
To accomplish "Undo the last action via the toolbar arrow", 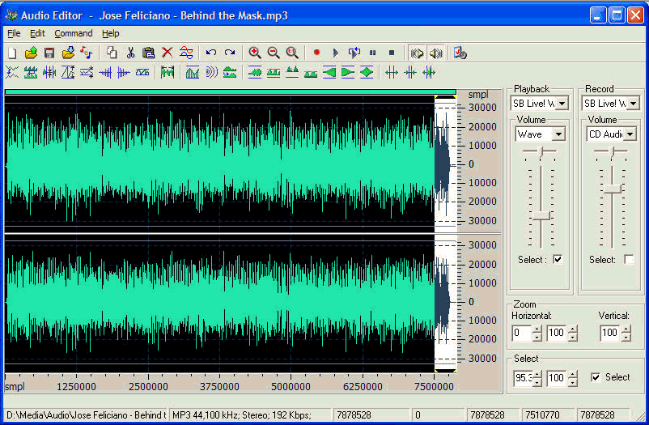I will 211,53.
